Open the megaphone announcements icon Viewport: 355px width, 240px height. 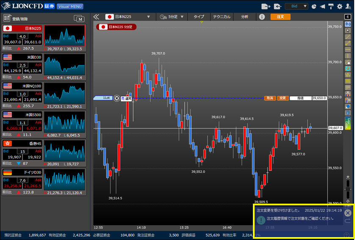[x=323, y=6]
